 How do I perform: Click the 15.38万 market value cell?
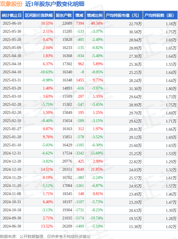(135, 227)
